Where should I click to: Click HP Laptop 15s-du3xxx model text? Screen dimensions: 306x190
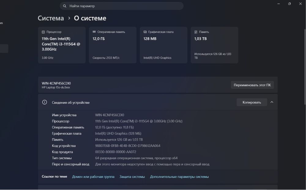[56, 88]
